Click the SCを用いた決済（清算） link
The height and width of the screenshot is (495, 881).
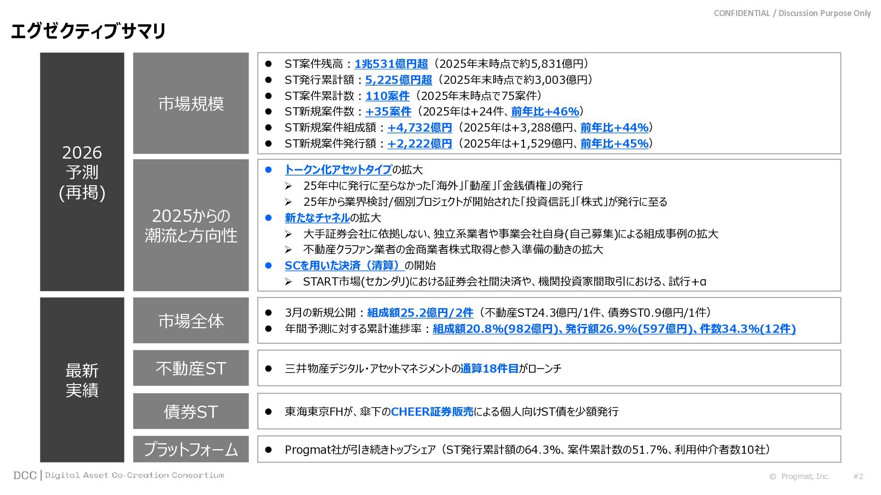344,265
